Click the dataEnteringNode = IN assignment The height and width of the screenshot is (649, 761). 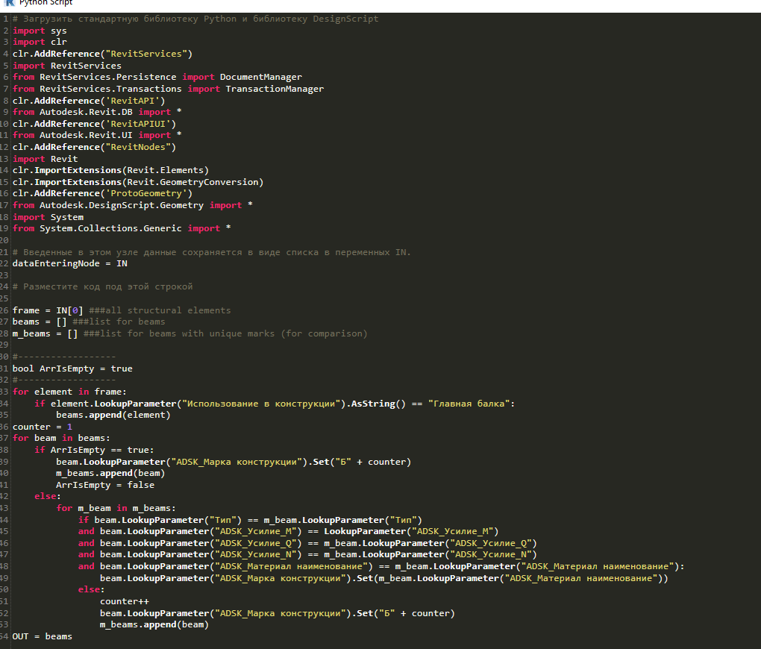(69, 263)
